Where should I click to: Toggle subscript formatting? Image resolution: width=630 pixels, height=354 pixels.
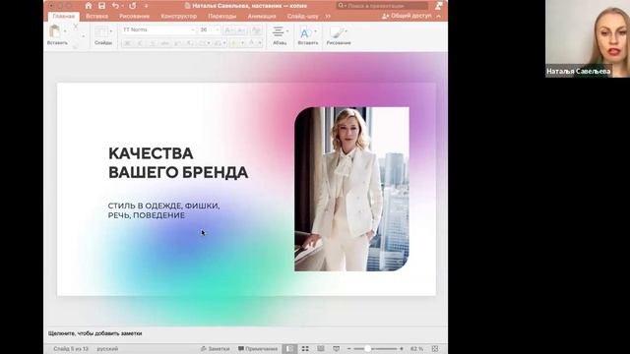(190, 43)
